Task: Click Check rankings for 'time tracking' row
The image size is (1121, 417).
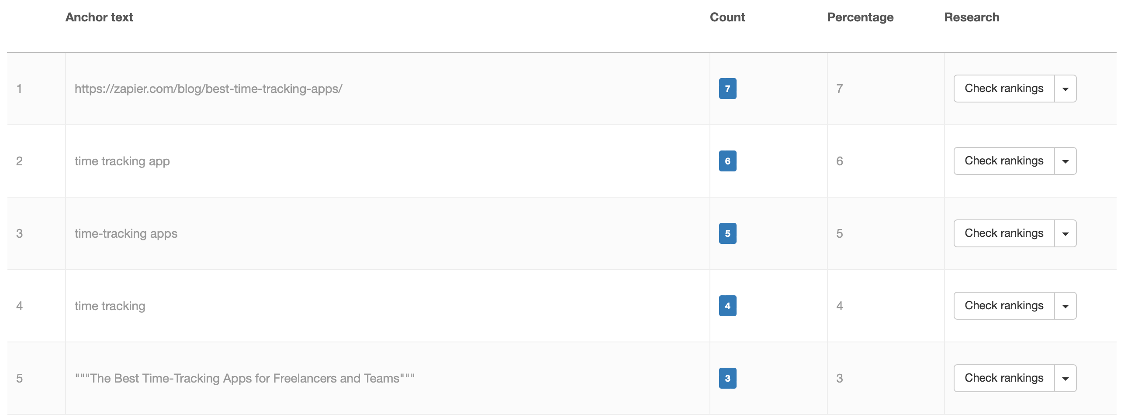Action: click(x=1003, y=306)
